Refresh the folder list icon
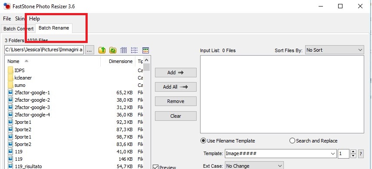Screen dimensions: 372x169 (x=113, y=50)
